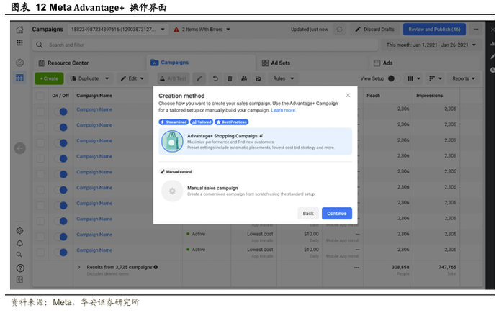Click the audience people toolbar icon
The height and width of the screenshot is (313, 504).
[244, 78]
